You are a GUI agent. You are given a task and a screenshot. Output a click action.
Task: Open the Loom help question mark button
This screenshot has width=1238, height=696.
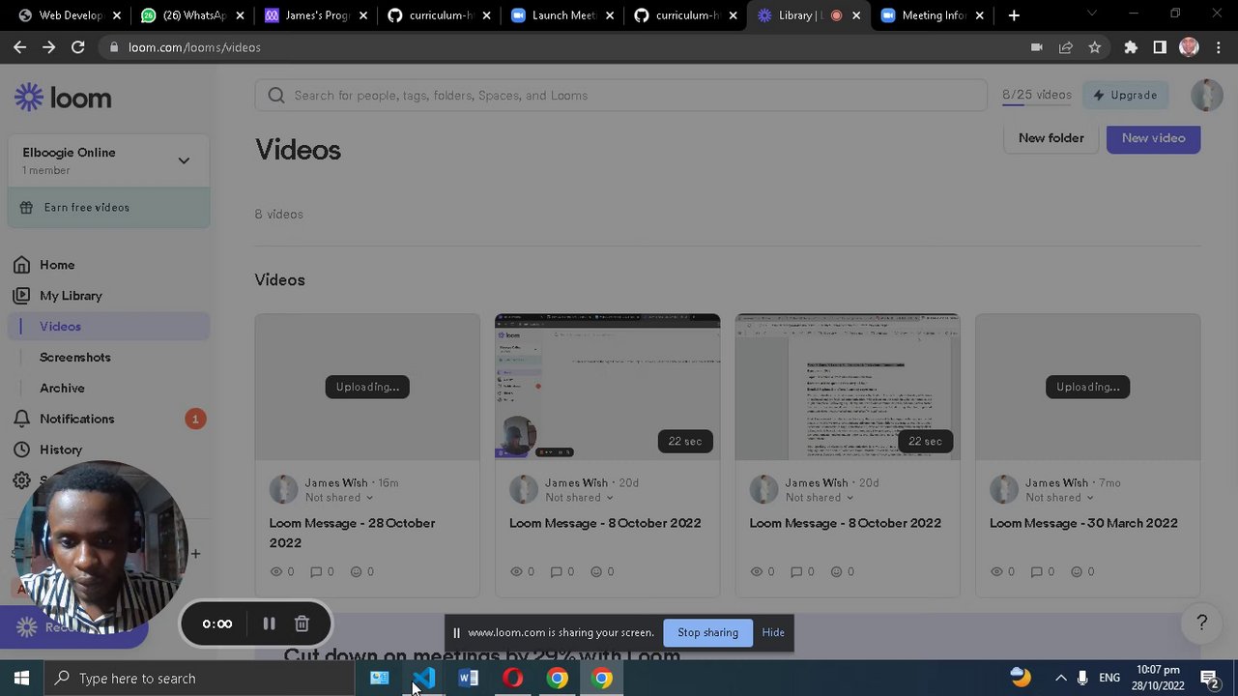tap(1201, 623)
